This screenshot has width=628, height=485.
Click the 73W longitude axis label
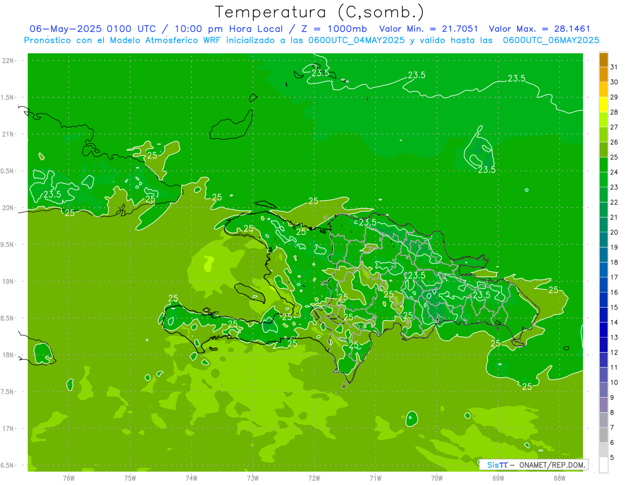253,478
